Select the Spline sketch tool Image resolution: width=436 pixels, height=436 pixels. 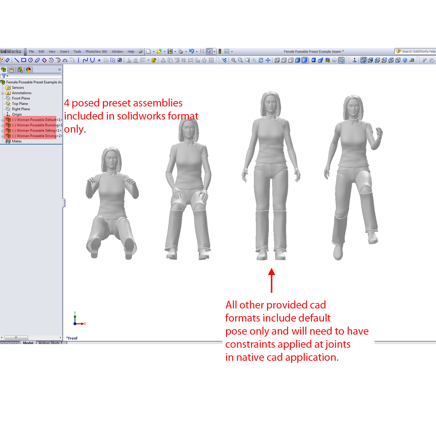pos(85,60)
